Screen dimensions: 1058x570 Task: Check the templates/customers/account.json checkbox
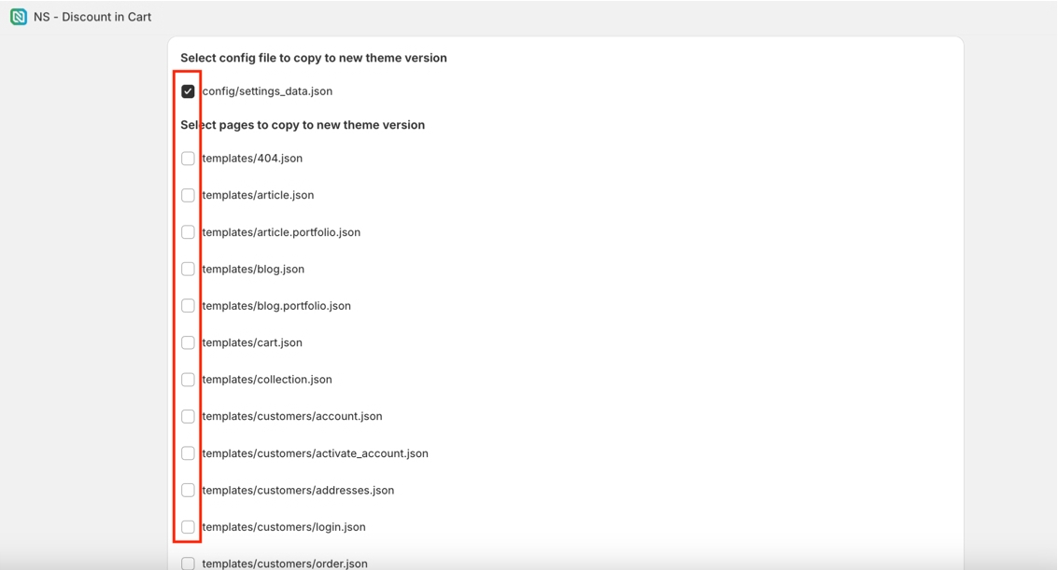pyautogui.click(x=188, y=416)
